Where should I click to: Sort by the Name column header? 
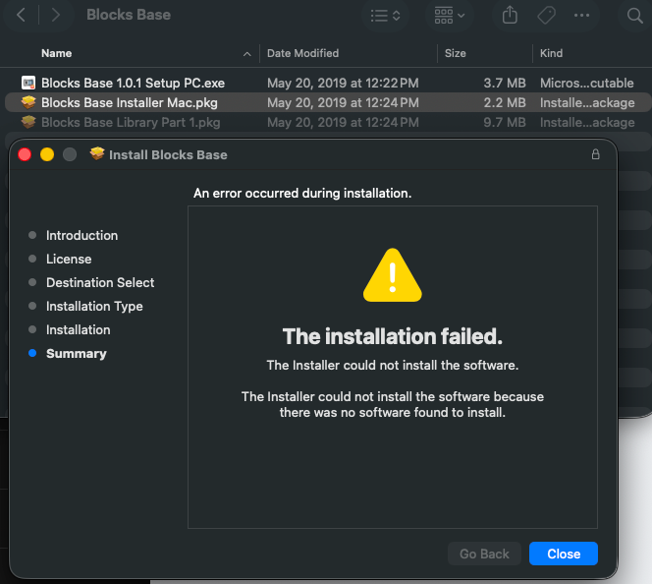pos(57,53)
